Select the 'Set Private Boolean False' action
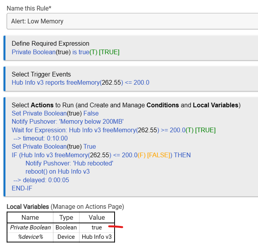The height and width of the screenshot is (247, 258). tap(55, 114)
